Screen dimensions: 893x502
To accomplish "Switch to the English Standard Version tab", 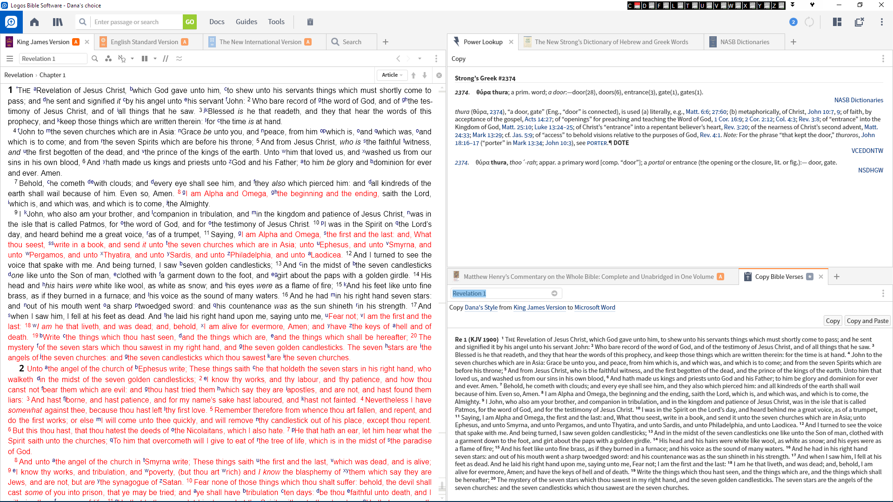I will point(144,42).
